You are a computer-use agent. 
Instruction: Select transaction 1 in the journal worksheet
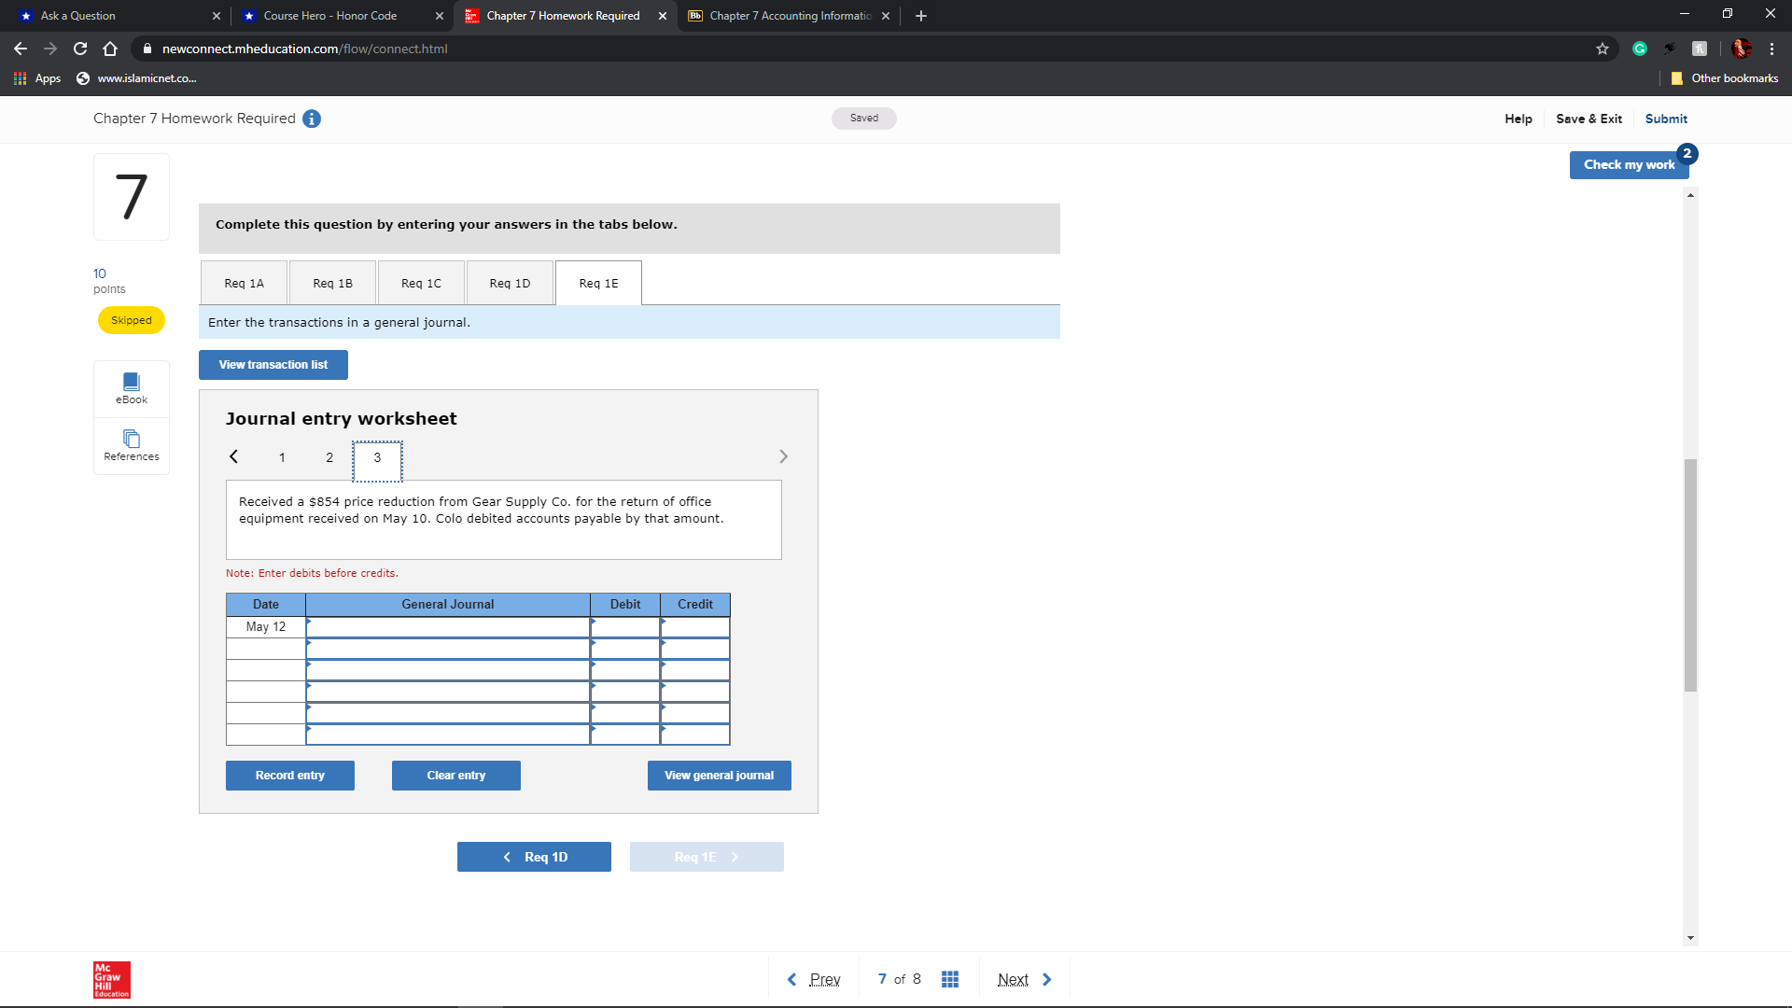pyautogui.click(x=282, y=457)
